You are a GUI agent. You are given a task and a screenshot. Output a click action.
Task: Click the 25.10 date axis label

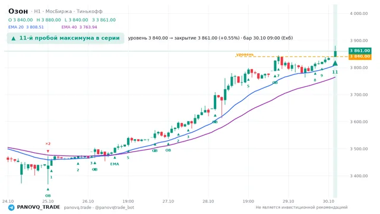pos(48,201)
